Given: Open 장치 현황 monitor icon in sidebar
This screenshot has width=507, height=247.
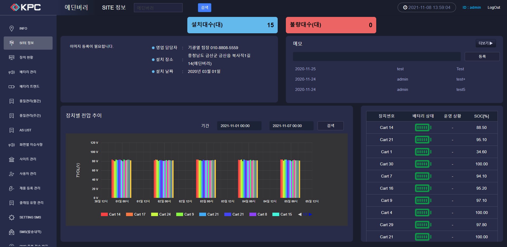Looking at the screenshot, I should pos(12,58).
